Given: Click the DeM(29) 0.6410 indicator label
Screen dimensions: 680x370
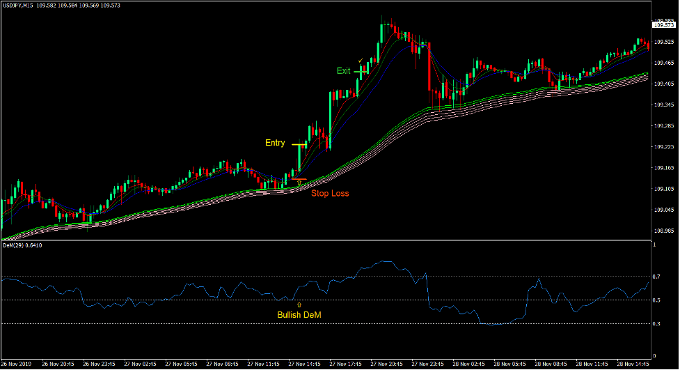Looking at the screenshot, I should [22, 245].
